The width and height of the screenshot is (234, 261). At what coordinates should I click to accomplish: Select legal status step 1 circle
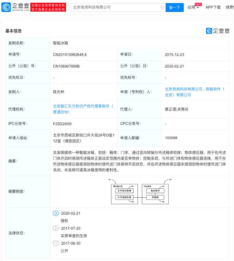(x=56, y=243)
